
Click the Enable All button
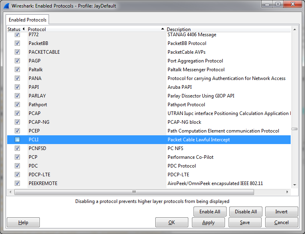(210, 212)
